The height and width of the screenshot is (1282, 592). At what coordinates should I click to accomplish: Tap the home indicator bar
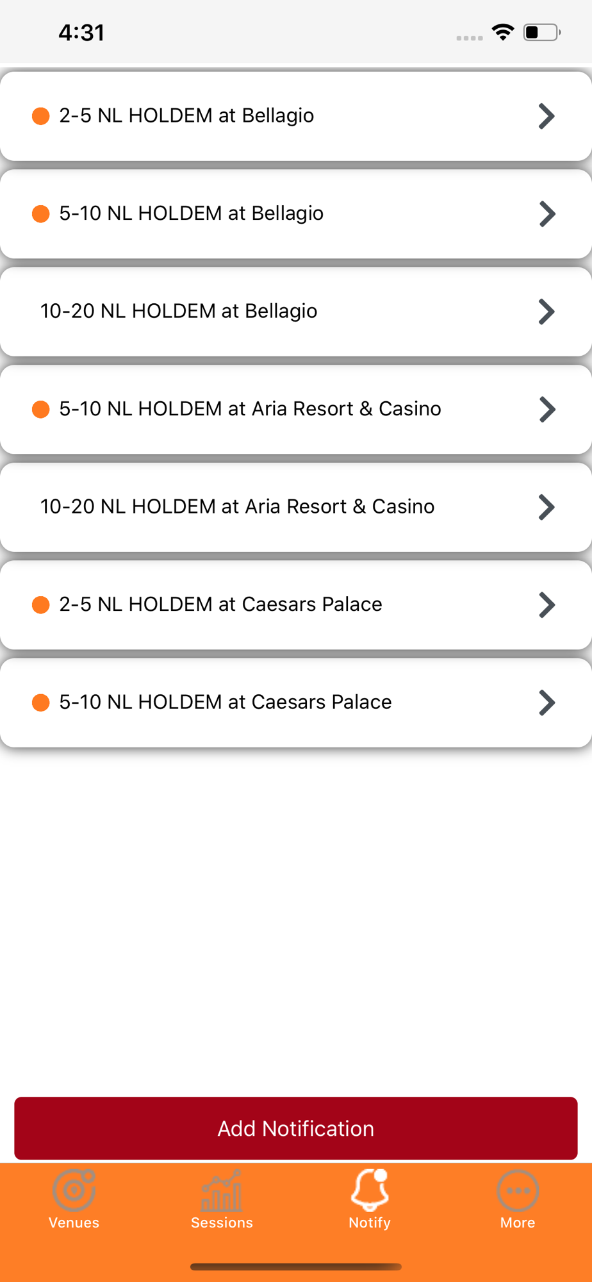point(296,1267)
